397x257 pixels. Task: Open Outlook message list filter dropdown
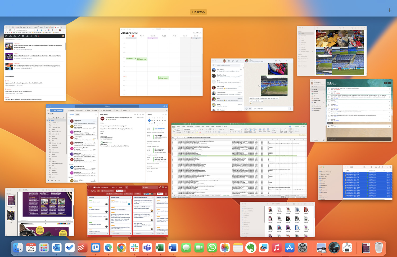click(96, 114)
